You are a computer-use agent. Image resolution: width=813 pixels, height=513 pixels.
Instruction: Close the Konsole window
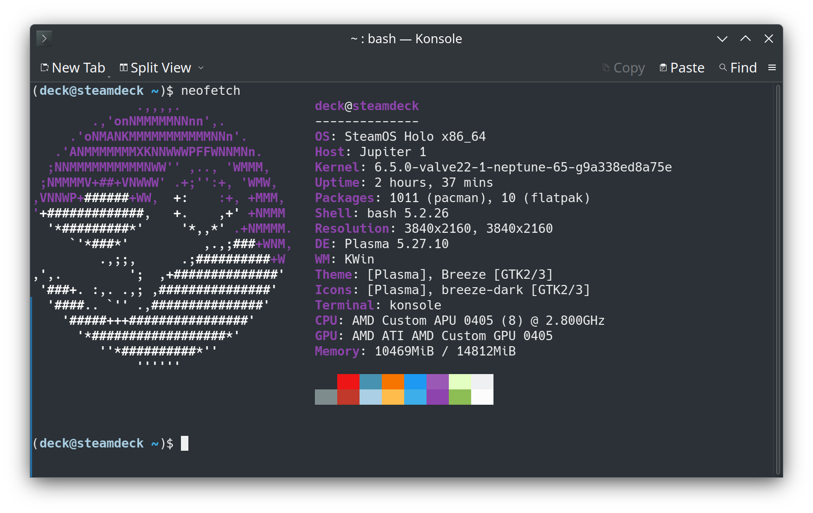pyautogui.click(x=769, y=39)
